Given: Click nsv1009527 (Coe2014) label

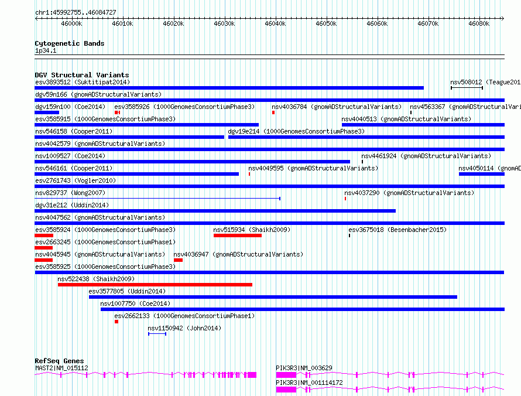Looking at the screenshot, I should click(70, 156).
